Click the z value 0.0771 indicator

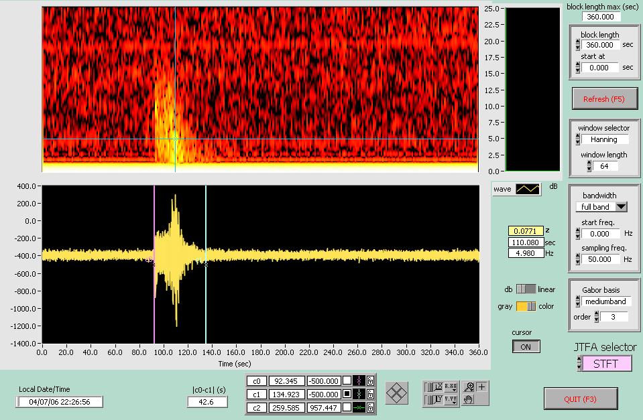[x=526, y=230]
